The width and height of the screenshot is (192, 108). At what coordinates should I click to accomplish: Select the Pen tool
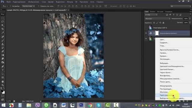pos(3,67)
